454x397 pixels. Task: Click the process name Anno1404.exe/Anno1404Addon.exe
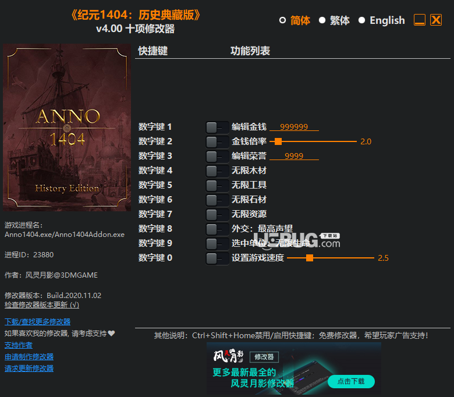[x=65, y=235]
